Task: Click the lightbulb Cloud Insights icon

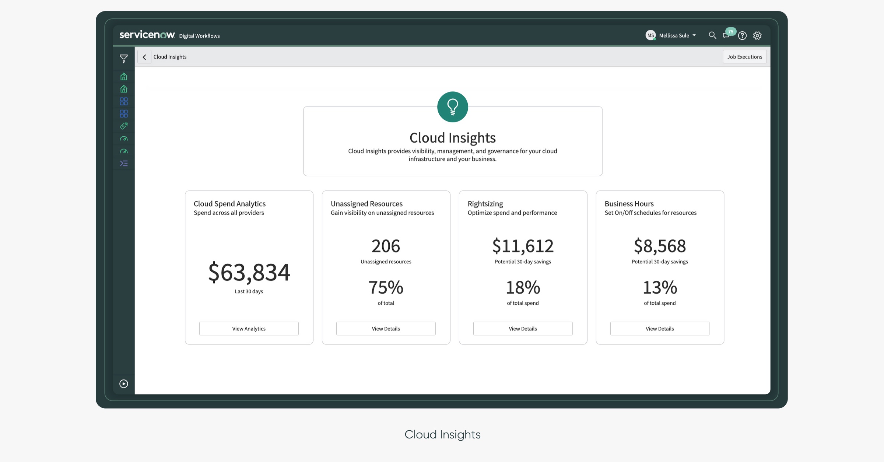Action: click(x=453, y=107)
